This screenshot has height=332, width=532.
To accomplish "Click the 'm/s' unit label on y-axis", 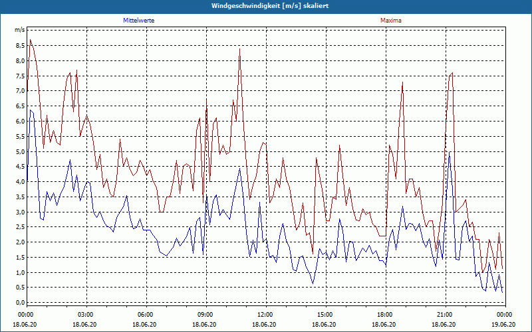I will tap(20, 30).
